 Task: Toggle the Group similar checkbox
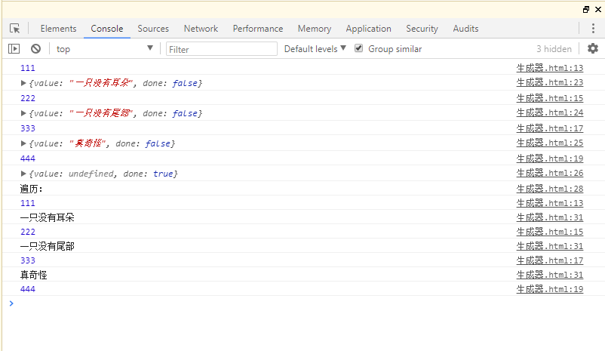(359, 48)
